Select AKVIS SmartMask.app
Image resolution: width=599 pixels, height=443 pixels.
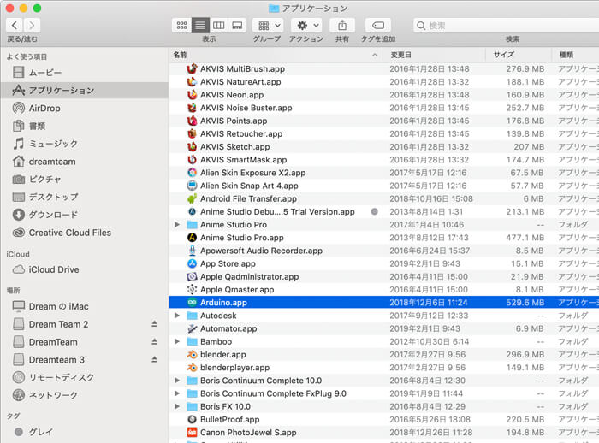(x=384, y=160)
